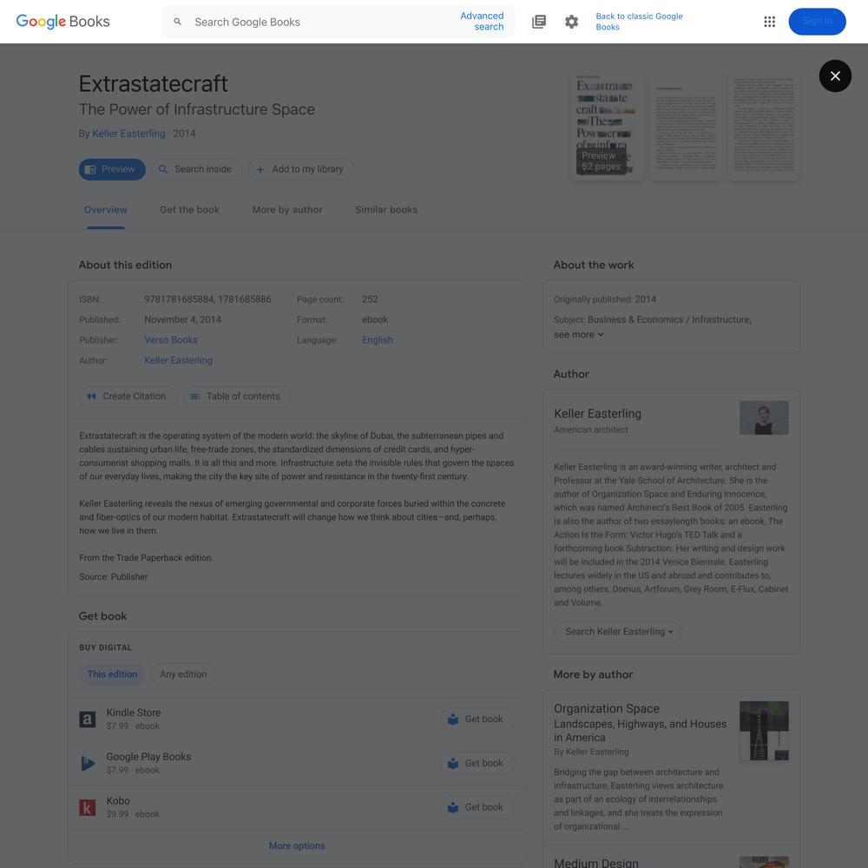This screenshot has width=868, height=868.
Task: Show the Table of contents
Action: (237, 397)
